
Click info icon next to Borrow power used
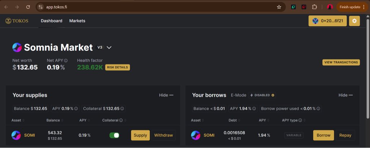318,109
